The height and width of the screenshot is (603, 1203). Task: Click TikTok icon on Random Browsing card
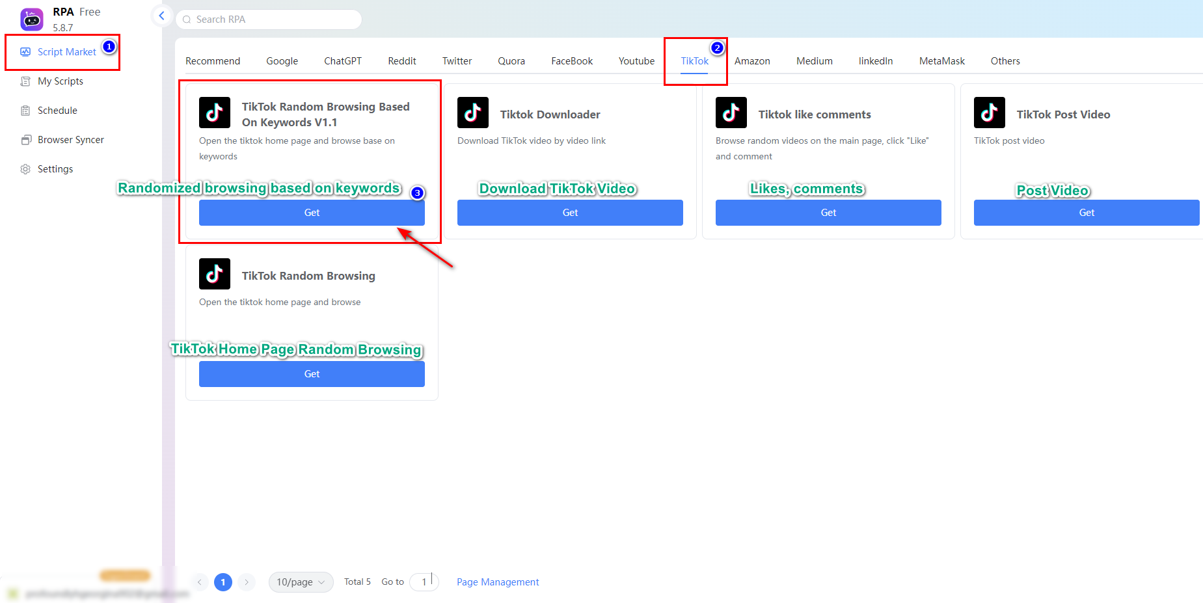point(215,274)
